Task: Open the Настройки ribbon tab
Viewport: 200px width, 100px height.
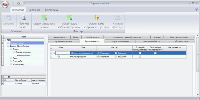Action: tap(52, 10)
